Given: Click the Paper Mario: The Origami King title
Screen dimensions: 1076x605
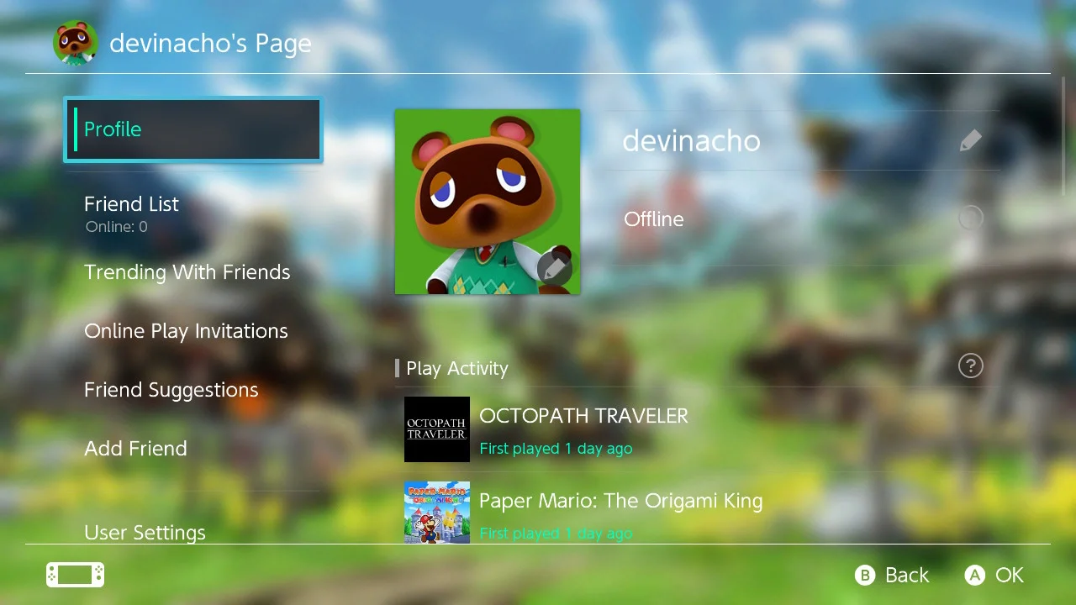Looking at the screenshot, I should (x=621, y=501).
